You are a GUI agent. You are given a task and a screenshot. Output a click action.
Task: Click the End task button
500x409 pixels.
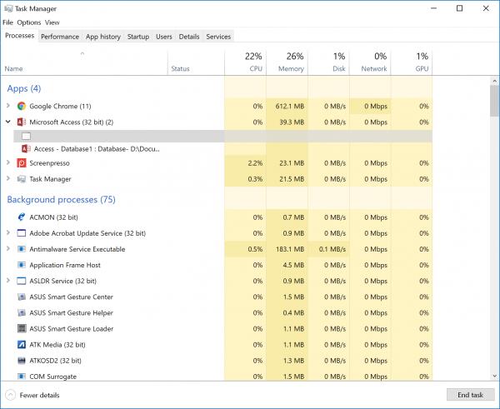(470, 395)
